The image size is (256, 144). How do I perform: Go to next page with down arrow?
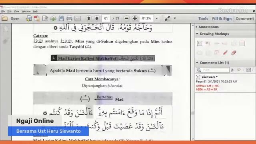pos(97,18)
